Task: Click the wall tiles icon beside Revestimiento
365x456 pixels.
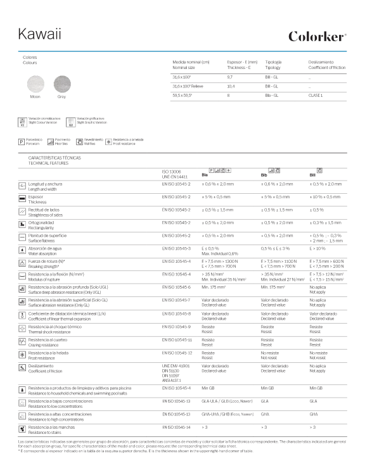Action: point(79,142)
